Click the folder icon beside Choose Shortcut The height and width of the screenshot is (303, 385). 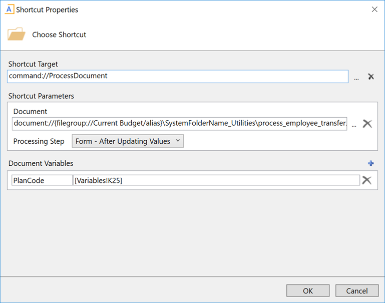(x=17, y=35)
